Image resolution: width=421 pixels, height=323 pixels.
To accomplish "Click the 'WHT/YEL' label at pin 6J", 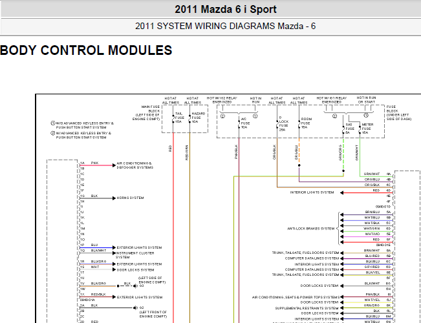I will (x=372, y=300).
